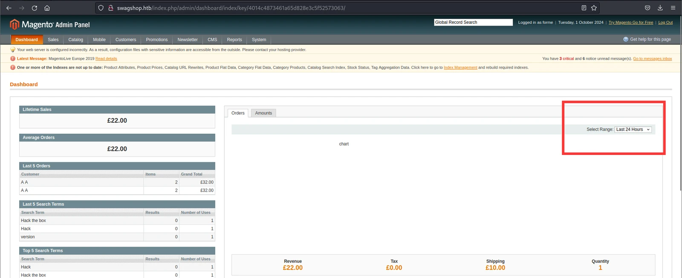Click the Try Magento Go for Free link
Image resolution: width=682 pixels, height=278 pixels.
tap(631, 22)
